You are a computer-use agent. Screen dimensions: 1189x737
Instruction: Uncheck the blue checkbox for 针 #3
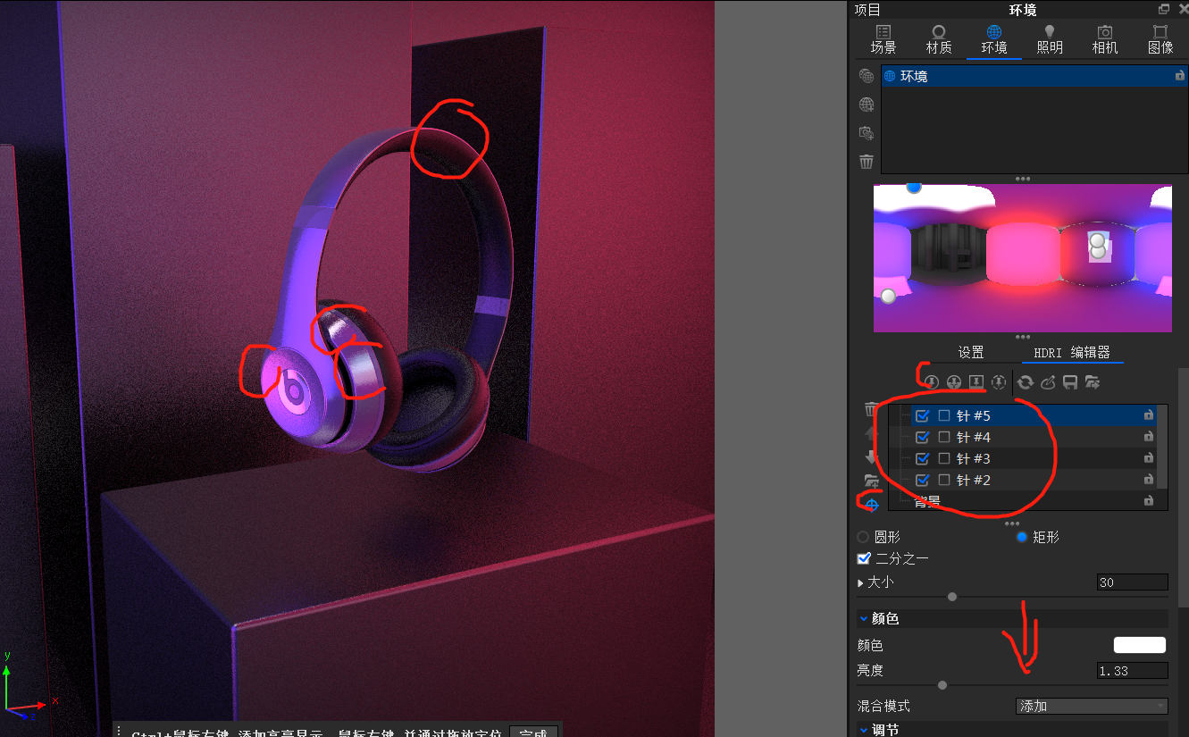[x=923, y=458]
